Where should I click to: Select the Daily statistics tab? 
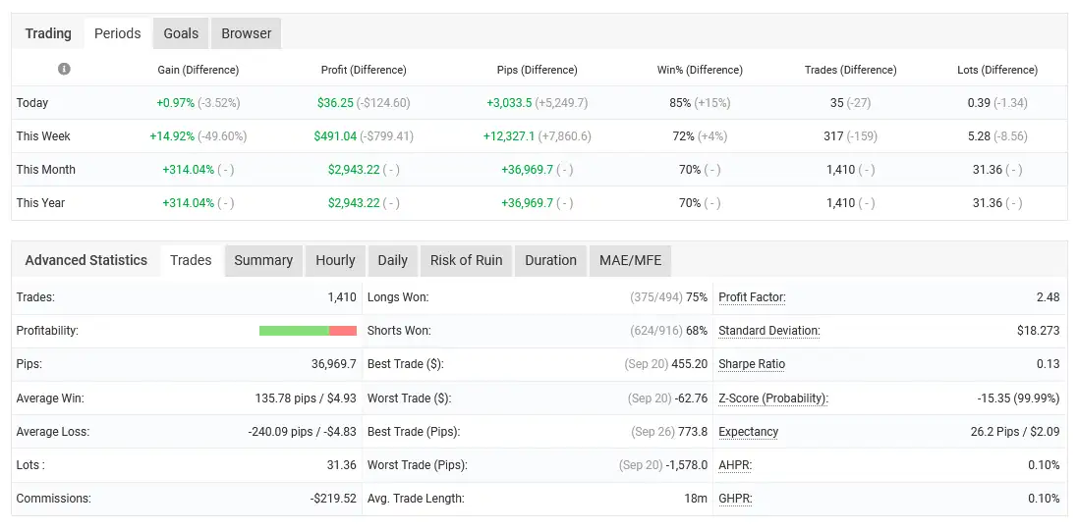(x=392, y=260)
